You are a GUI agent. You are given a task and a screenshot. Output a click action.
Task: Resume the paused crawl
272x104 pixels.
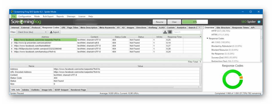[x=159, y=22]
